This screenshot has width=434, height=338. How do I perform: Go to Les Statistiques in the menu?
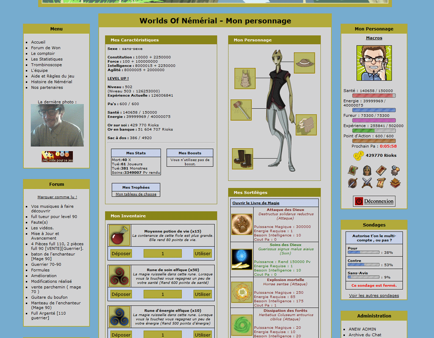[47, 59]
